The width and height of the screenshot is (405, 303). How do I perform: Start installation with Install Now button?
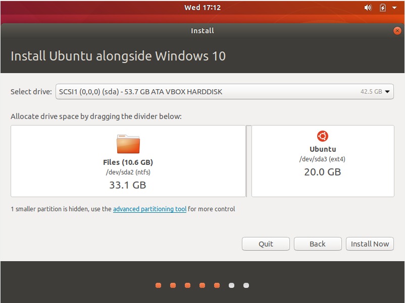[x=370, y=244]
